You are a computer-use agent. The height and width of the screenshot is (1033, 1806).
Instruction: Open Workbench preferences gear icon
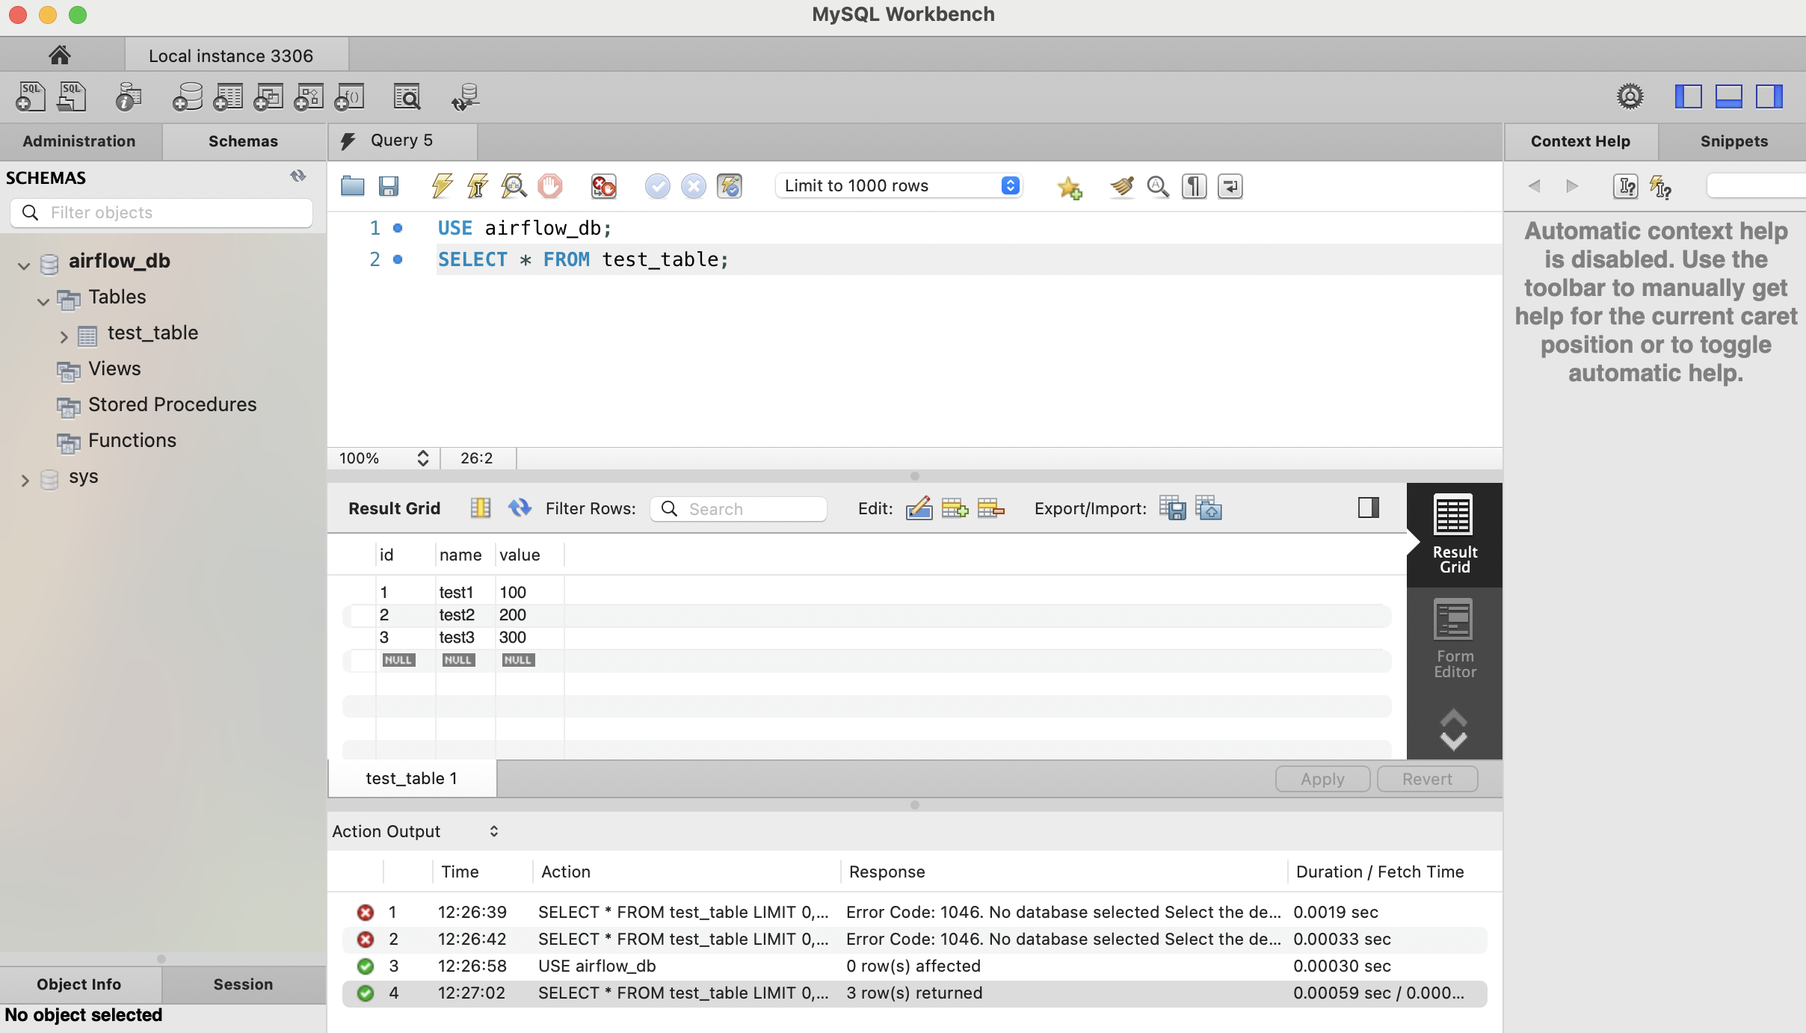(x=1630, y=96)
